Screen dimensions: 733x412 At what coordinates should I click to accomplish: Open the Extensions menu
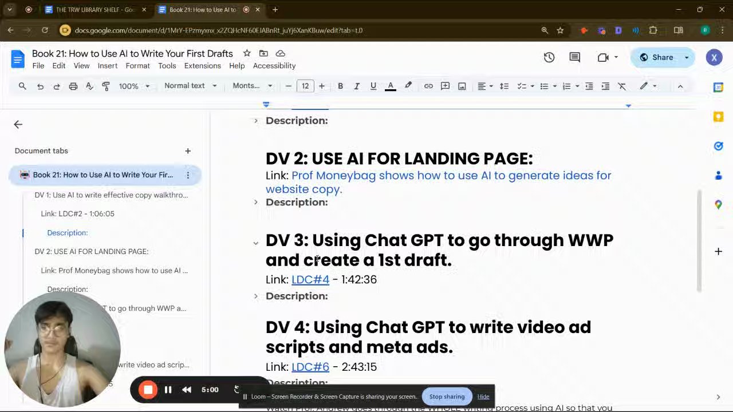tap(202, 66)
